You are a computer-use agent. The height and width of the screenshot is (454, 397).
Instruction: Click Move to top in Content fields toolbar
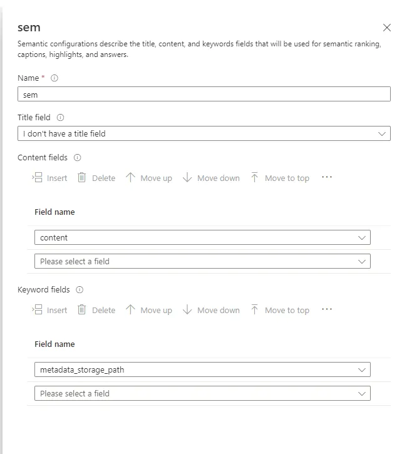(280, 178)
